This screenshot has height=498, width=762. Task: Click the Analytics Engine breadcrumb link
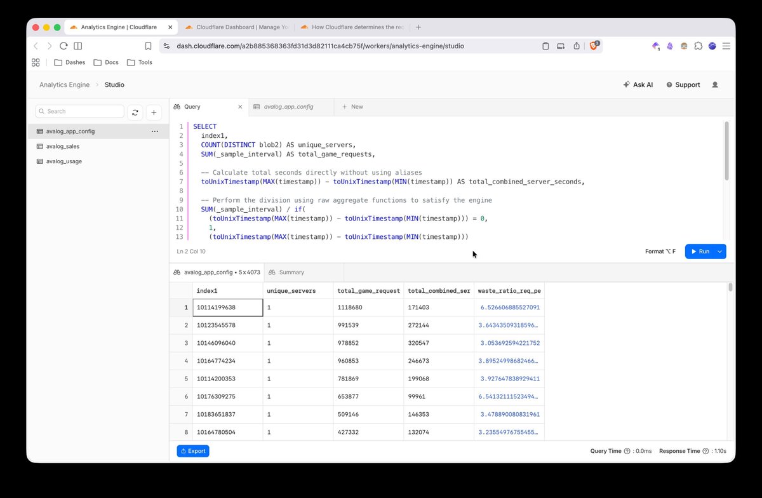coord(64,84)
